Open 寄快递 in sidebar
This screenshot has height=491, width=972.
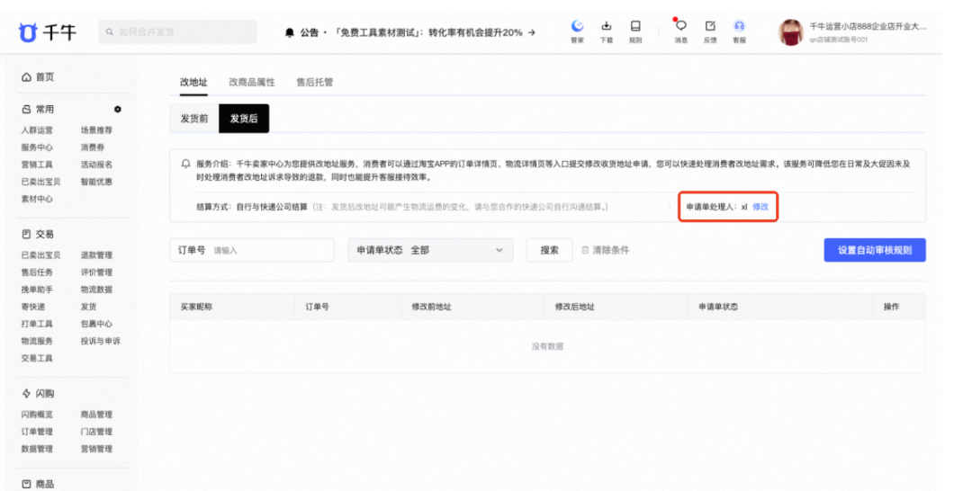tap(33, 307)
